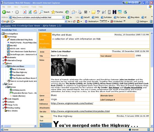The height and width of the screenshot is (132, 154).
Task: Open the View menu
Action: point(16,7)
